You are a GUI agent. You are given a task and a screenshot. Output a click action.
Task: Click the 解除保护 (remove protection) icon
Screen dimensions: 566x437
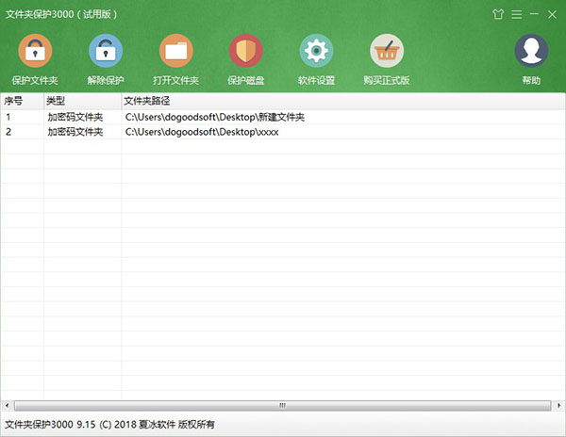point(105,52)
